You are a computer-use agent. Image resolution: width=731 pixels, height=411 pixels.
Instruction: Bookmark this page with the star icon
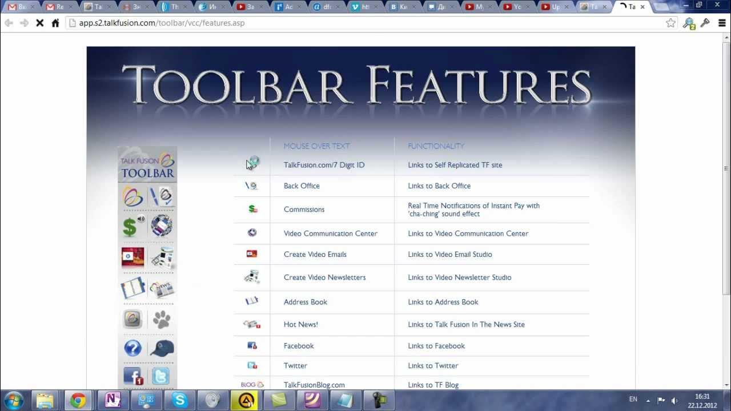pyautogui.click(x=670, y=23)
